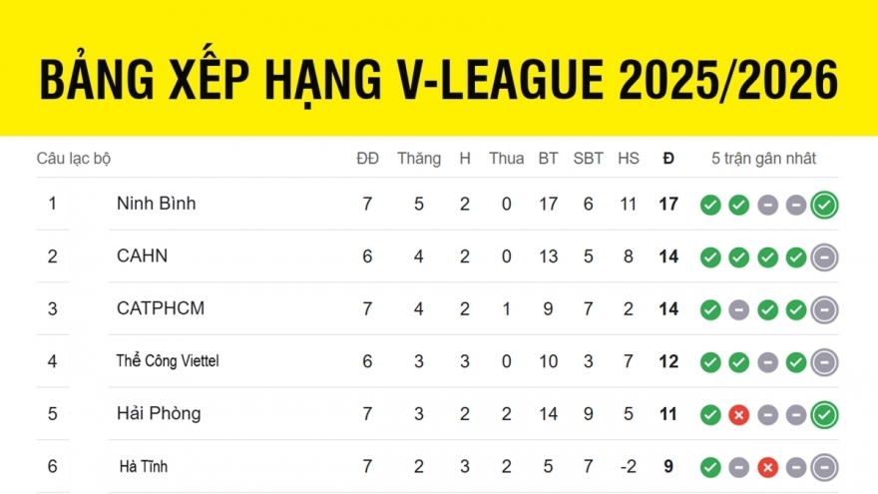Screen dimensions: 878x494
Task: Open the Ninh Bình club link
Action: pos(157,204)
